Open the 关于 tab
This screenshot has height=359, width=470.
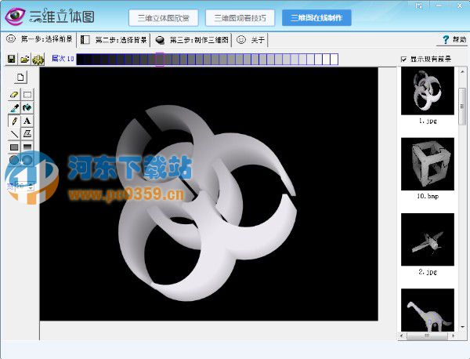tap(250, 40)
